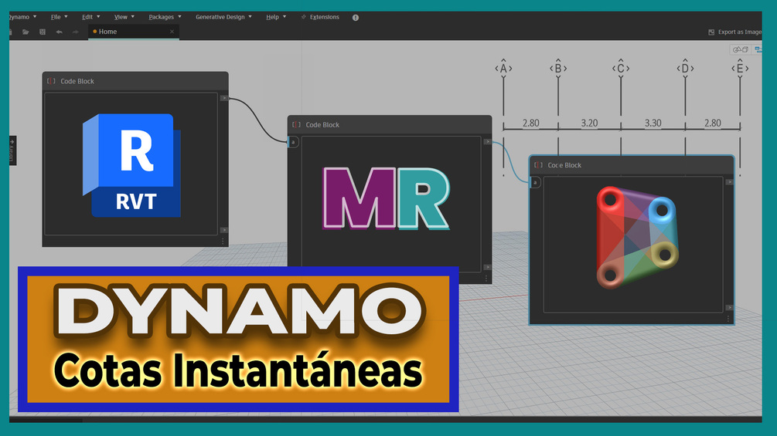Open options dots on RVT Code Block
777x436 pixels.
(223, 242)
